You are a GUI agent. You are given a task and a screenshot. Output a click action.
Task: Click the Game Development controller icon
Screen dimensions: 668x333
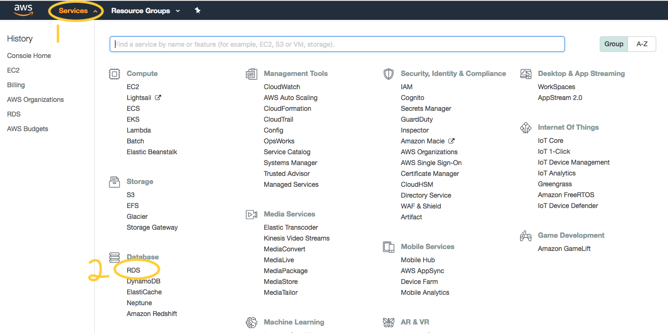point(526,236)
